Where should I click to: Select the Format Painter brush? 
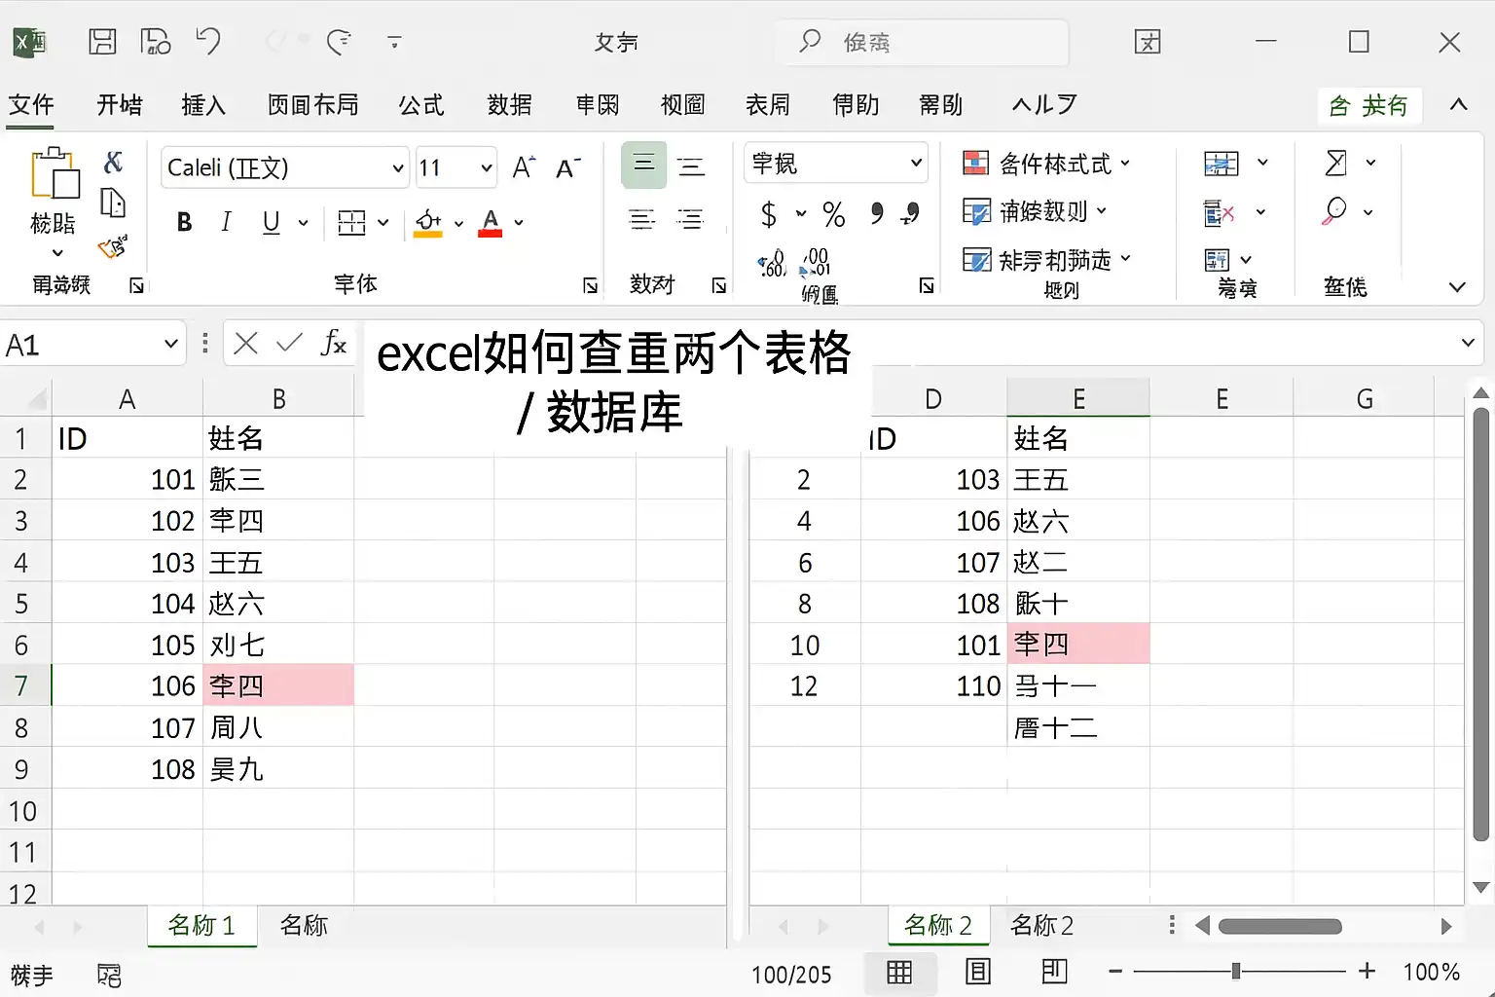(113, 246)
